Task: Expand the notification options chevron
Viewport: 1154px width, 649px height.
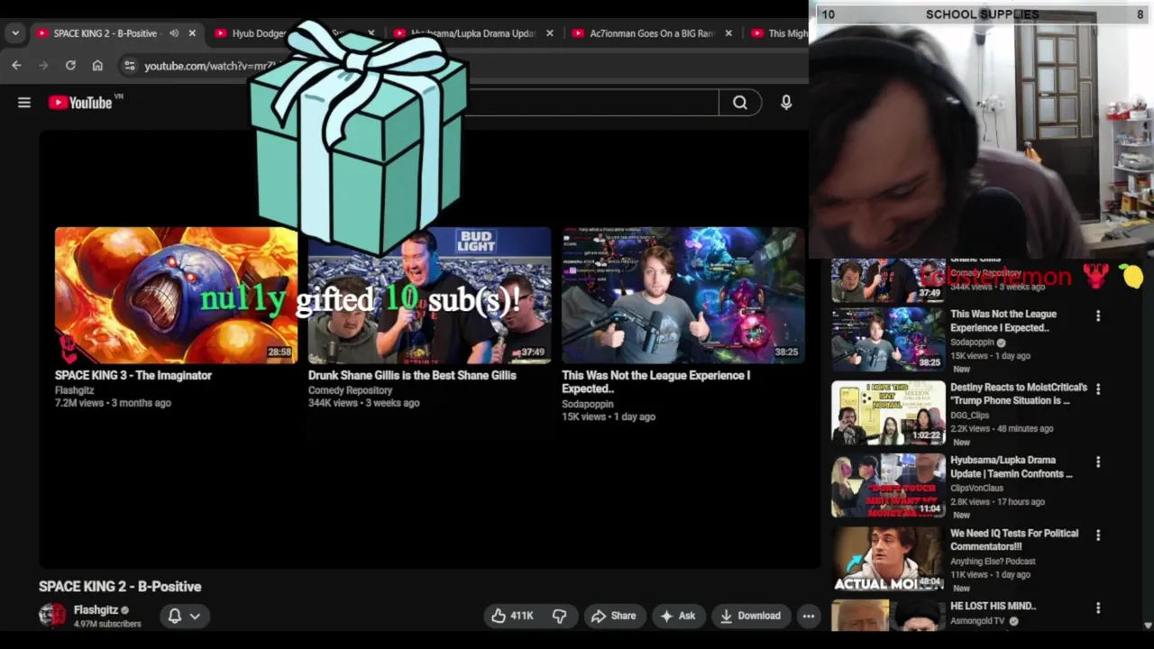Action: pos(195,617)
